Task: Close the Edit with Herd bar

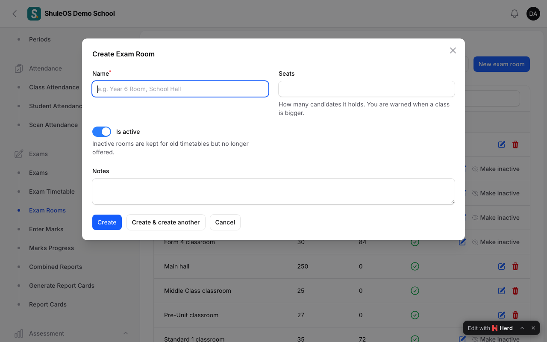Action: coord(533,328)
